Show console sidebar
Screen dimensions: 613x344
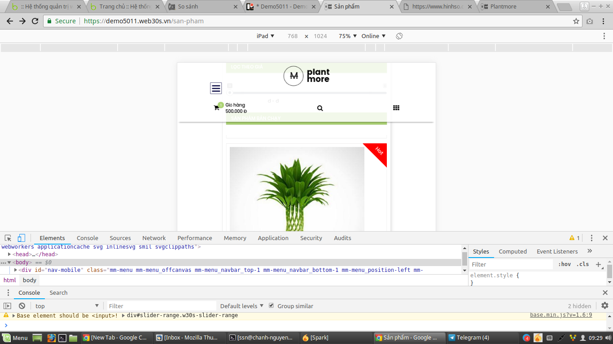coord(7,306)
